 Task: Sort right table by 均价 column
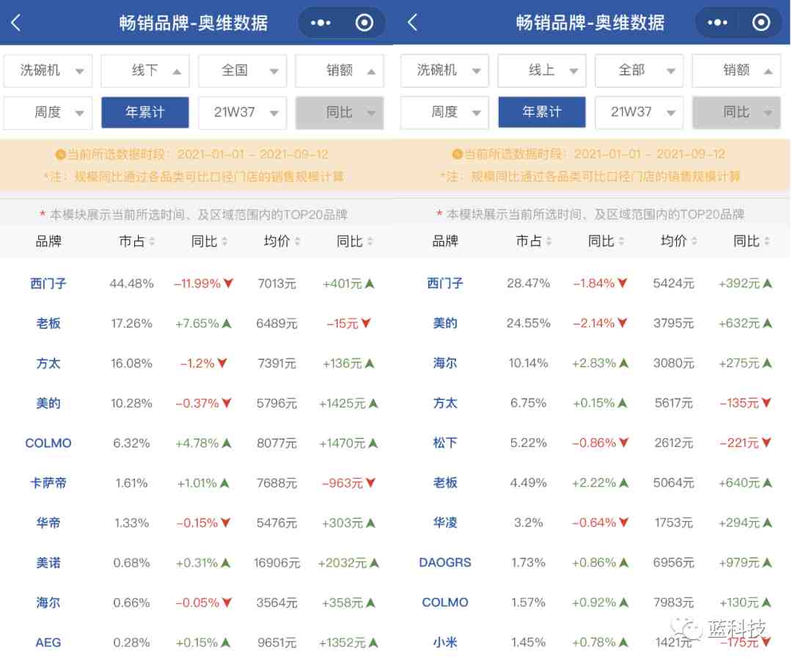click(x=679, y=241)
